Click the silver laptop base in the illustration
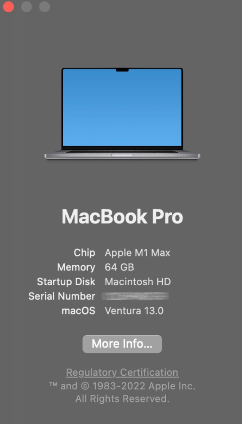 pos(122,155)
